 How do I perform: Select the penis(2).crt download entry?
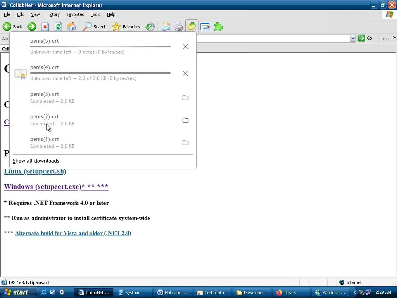pos(103,120)
